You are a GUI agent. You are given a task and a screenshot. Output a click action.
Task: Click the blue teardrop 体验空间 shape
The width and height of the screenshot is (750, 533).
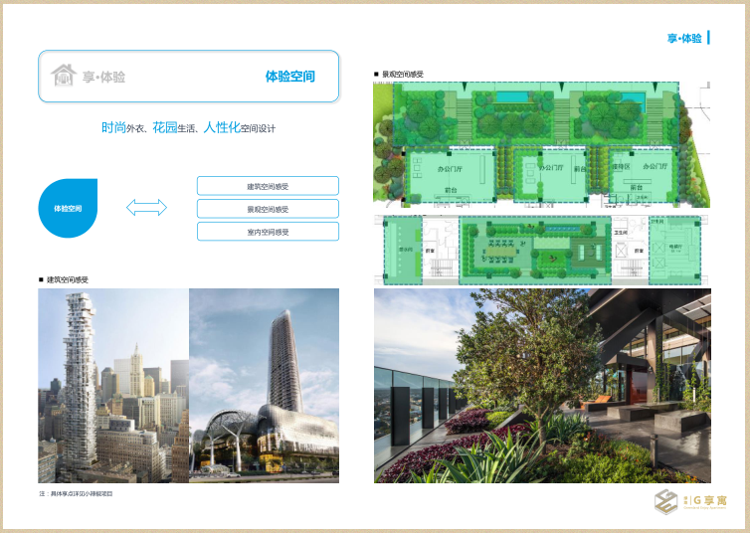point(69,209)
